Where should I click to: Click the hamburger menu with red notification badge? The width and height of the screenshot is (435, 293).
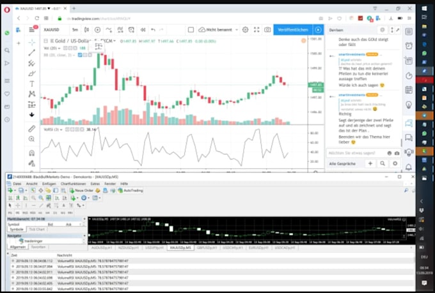click(33, 29)
